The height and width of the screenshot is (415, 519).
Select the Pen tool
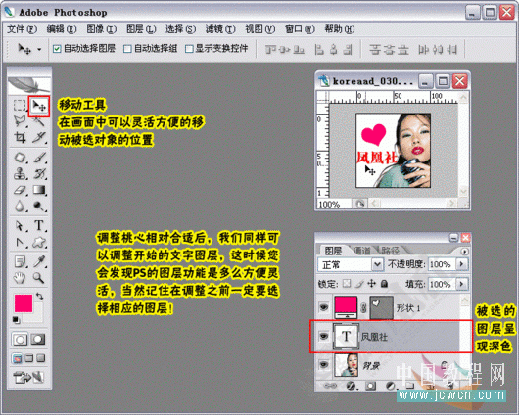click(x=20, y=243)
